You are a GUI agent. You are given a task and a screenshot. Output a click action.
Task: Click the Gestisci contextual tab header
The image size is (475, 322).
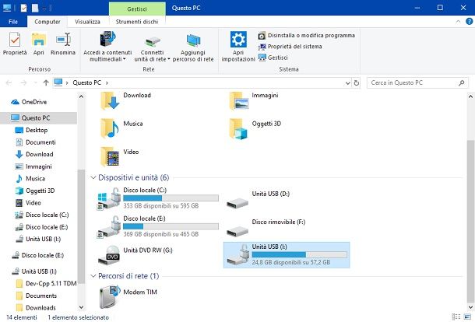coord(137,9)
